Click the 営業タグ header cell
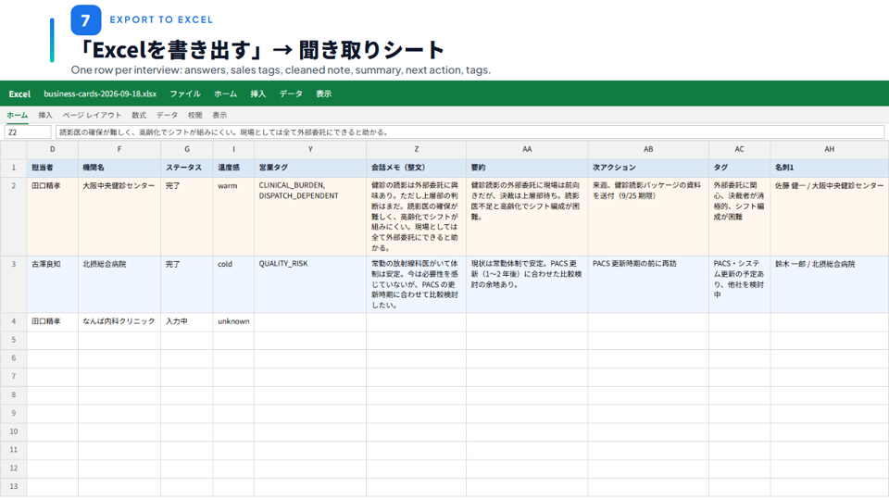Viewport: 889px width, 500px height. click(x=310, y=168)
